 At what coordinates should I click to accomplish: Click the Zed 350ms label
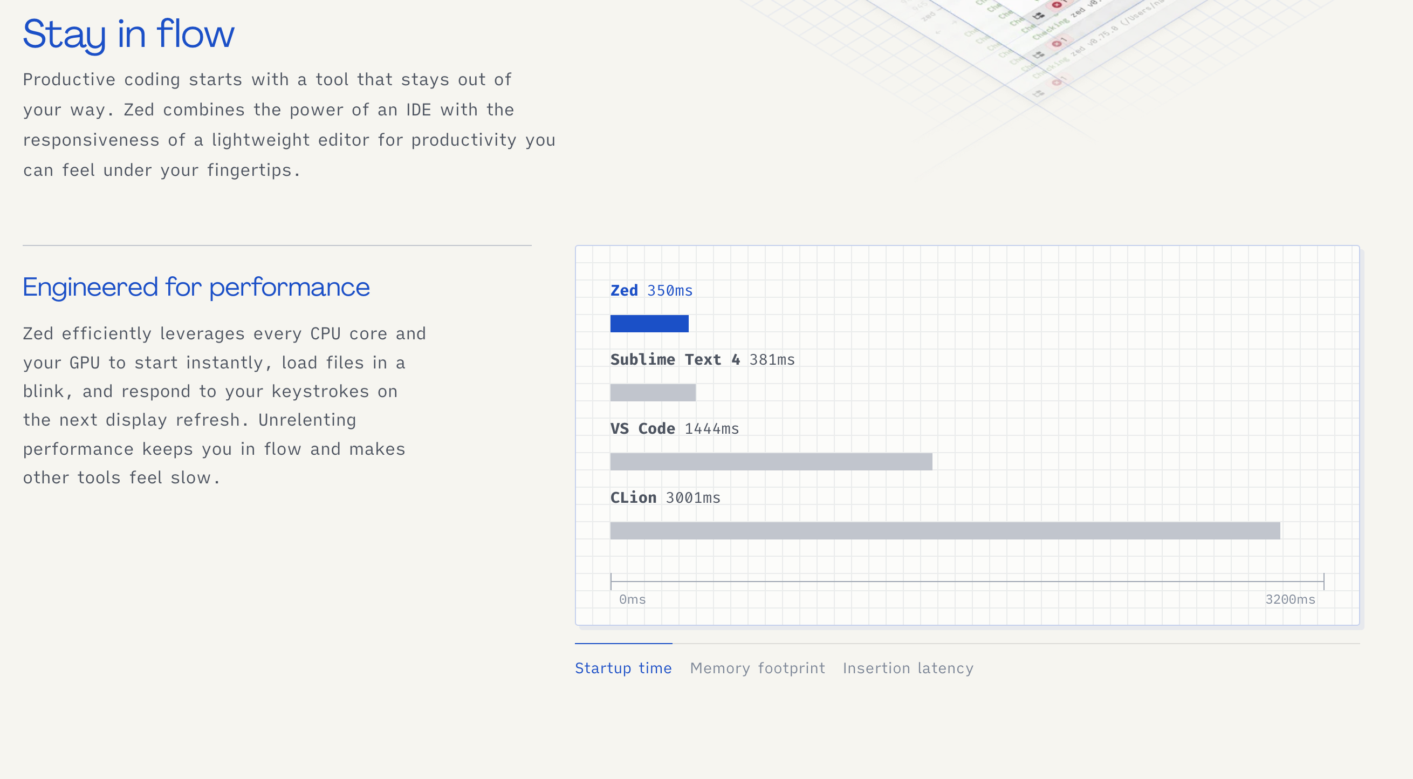(651, 290)
